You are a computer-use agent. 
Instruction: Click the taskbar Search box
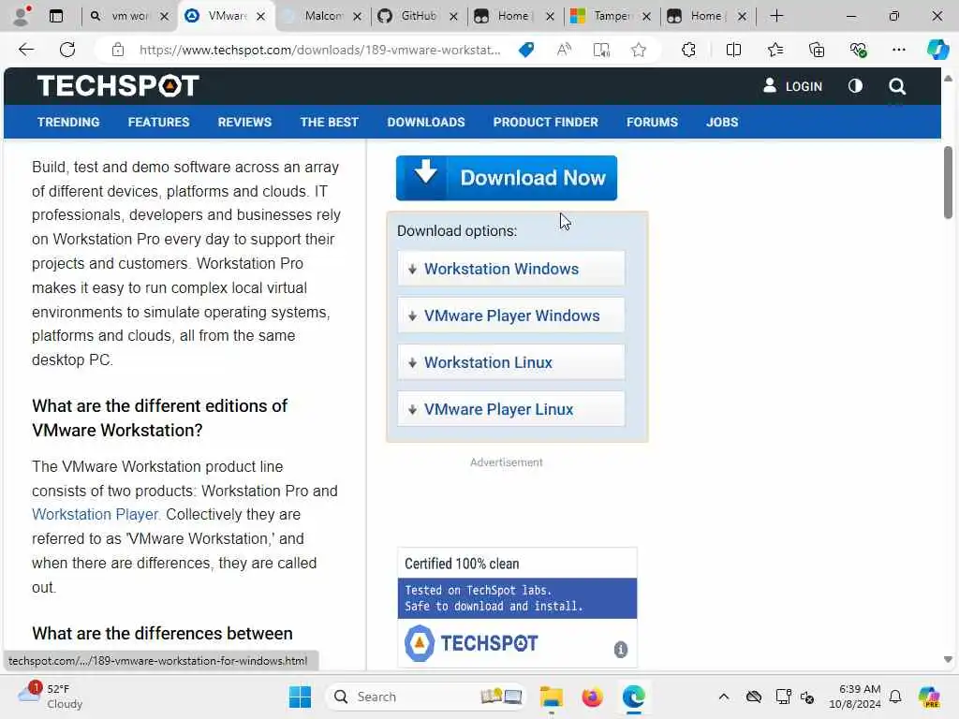tap(426, 697)
